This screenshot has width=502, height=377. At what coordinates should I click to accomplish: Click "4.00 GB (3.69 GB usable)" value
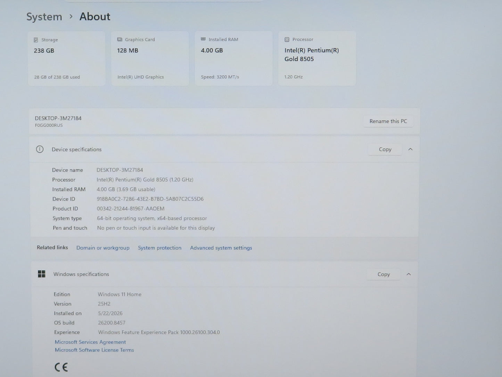pos(126,189)
